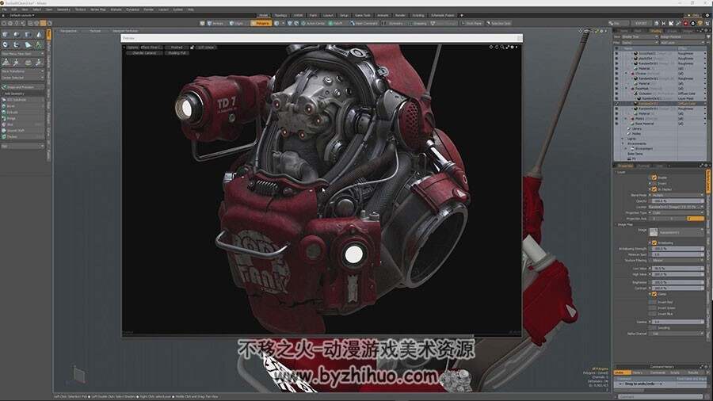Open Default Layouts dropdown
The image size is (713, 401).
coord(22,16)
